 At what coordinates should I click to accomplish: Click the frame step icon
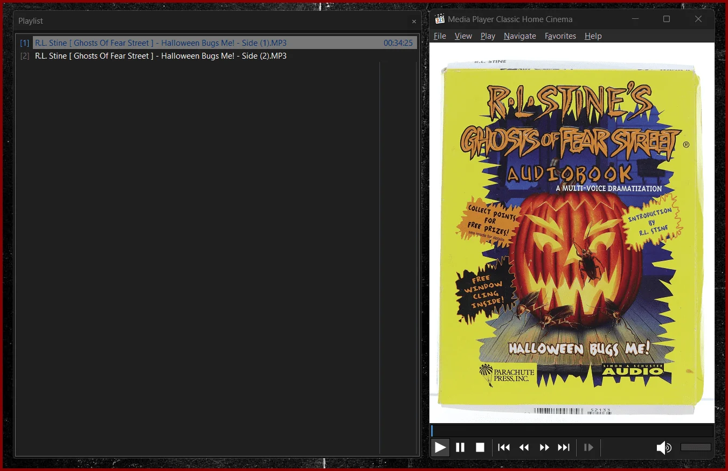588,447
